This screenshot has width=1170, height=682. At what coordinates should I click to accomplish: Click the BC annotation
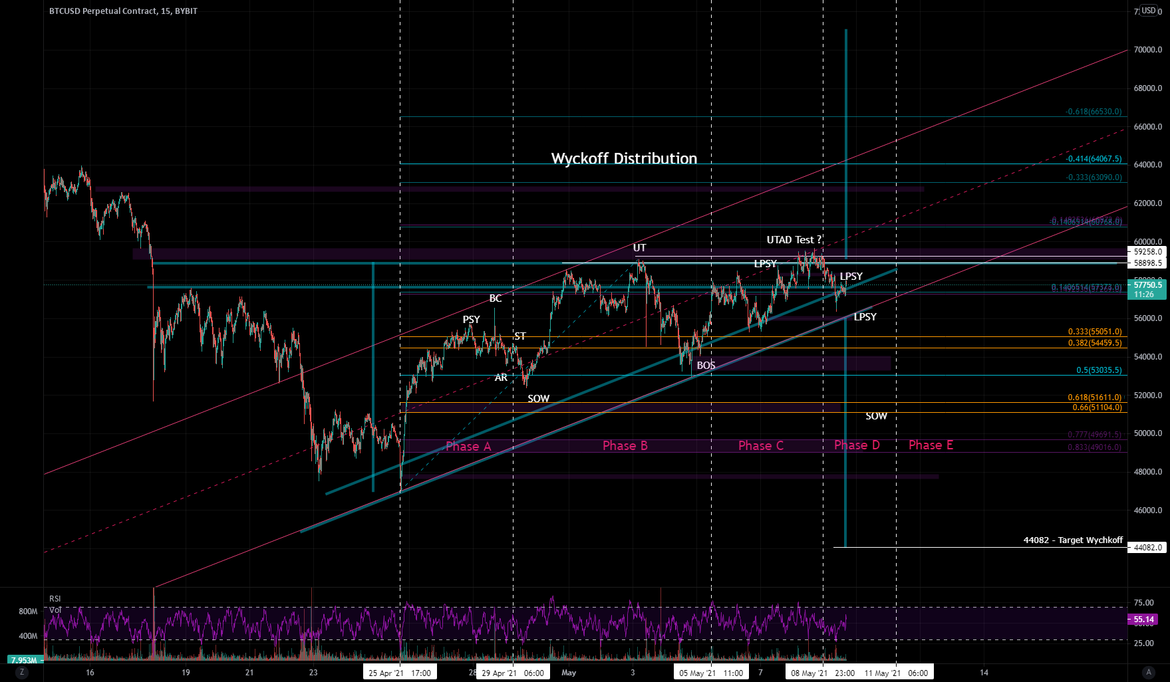[x=496, y=298]
